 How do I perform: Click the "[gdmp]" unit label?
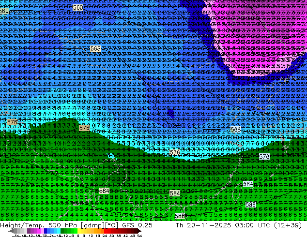click(x=93, y=225)
